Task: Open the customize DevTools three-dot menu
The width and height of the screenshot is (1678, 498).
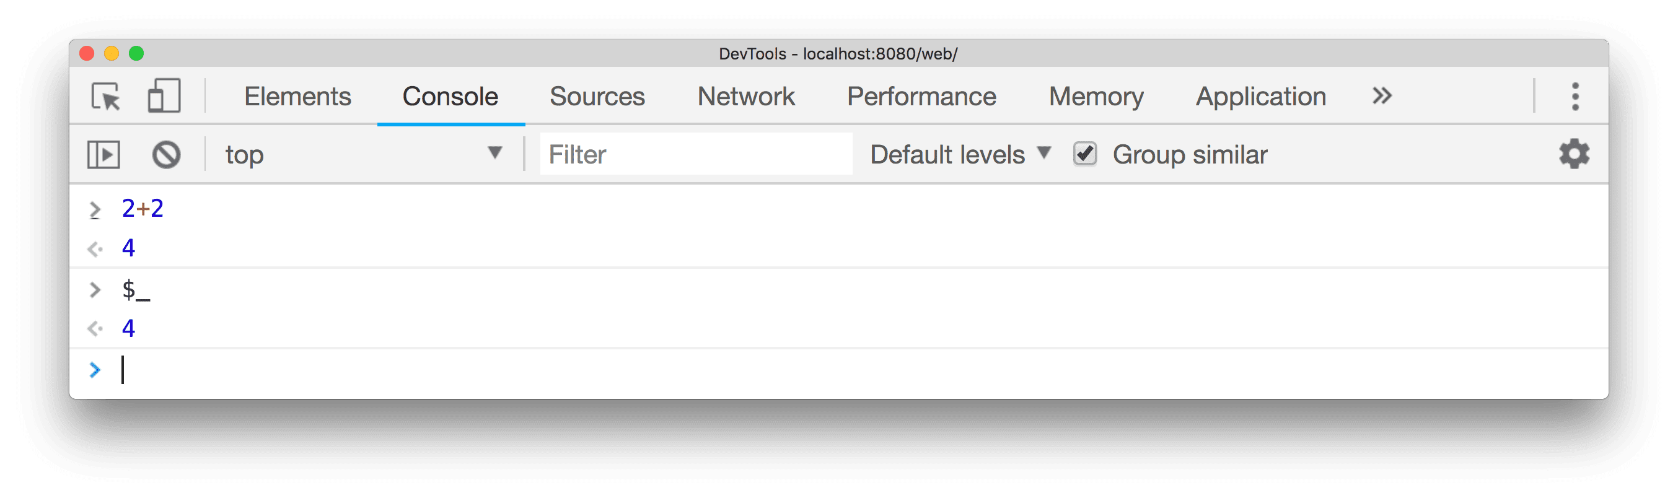Action: pyautogui.click(x=1576, y=95)
